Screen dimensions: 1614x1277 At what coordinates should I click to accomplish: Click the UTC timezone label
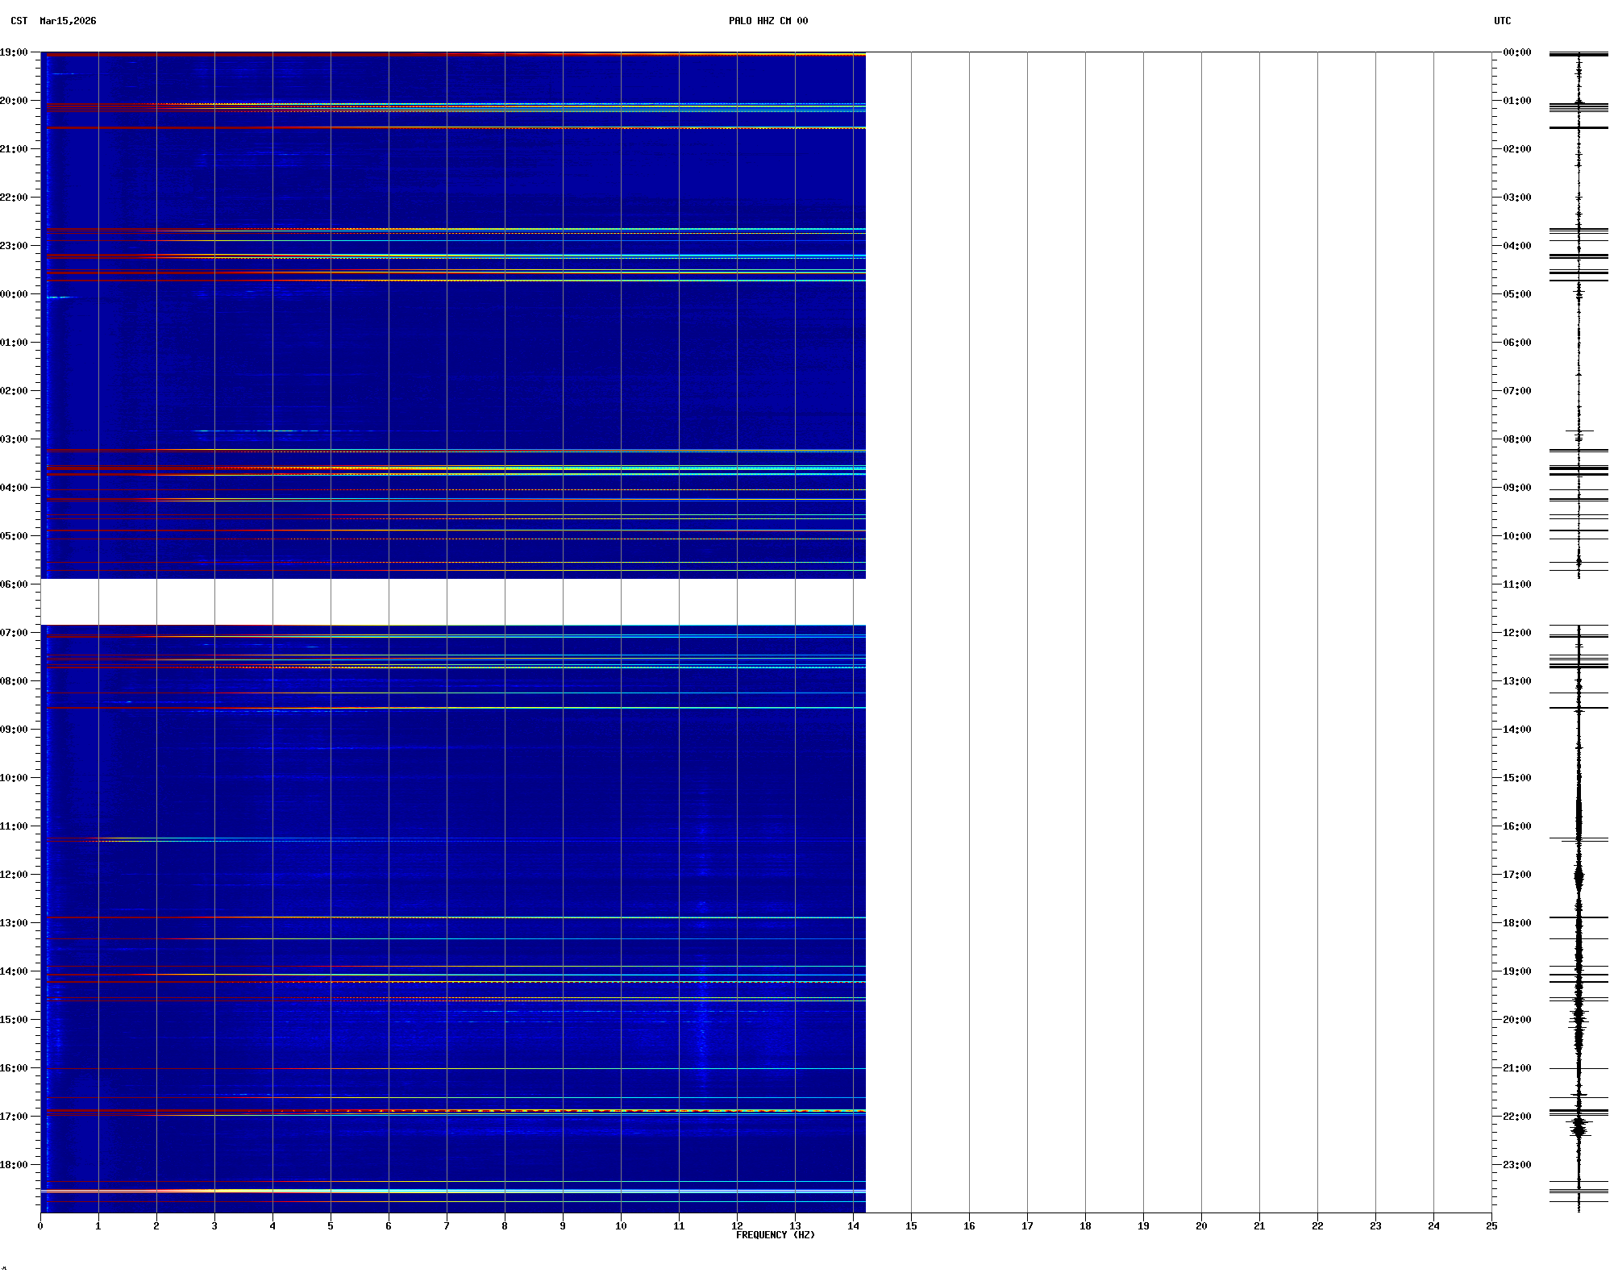[x=1502, y=21]
